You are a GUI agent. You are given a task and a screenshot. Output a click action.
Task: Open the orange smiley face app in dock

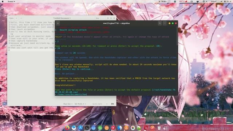coord(126,128)
